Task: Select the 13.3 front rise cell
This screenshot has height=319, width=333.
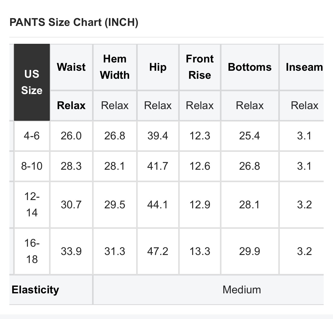Action: (200, 251)
